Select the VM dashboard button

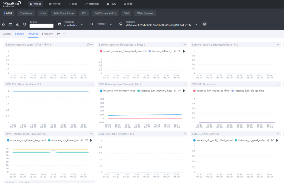(x=126, y=13)
